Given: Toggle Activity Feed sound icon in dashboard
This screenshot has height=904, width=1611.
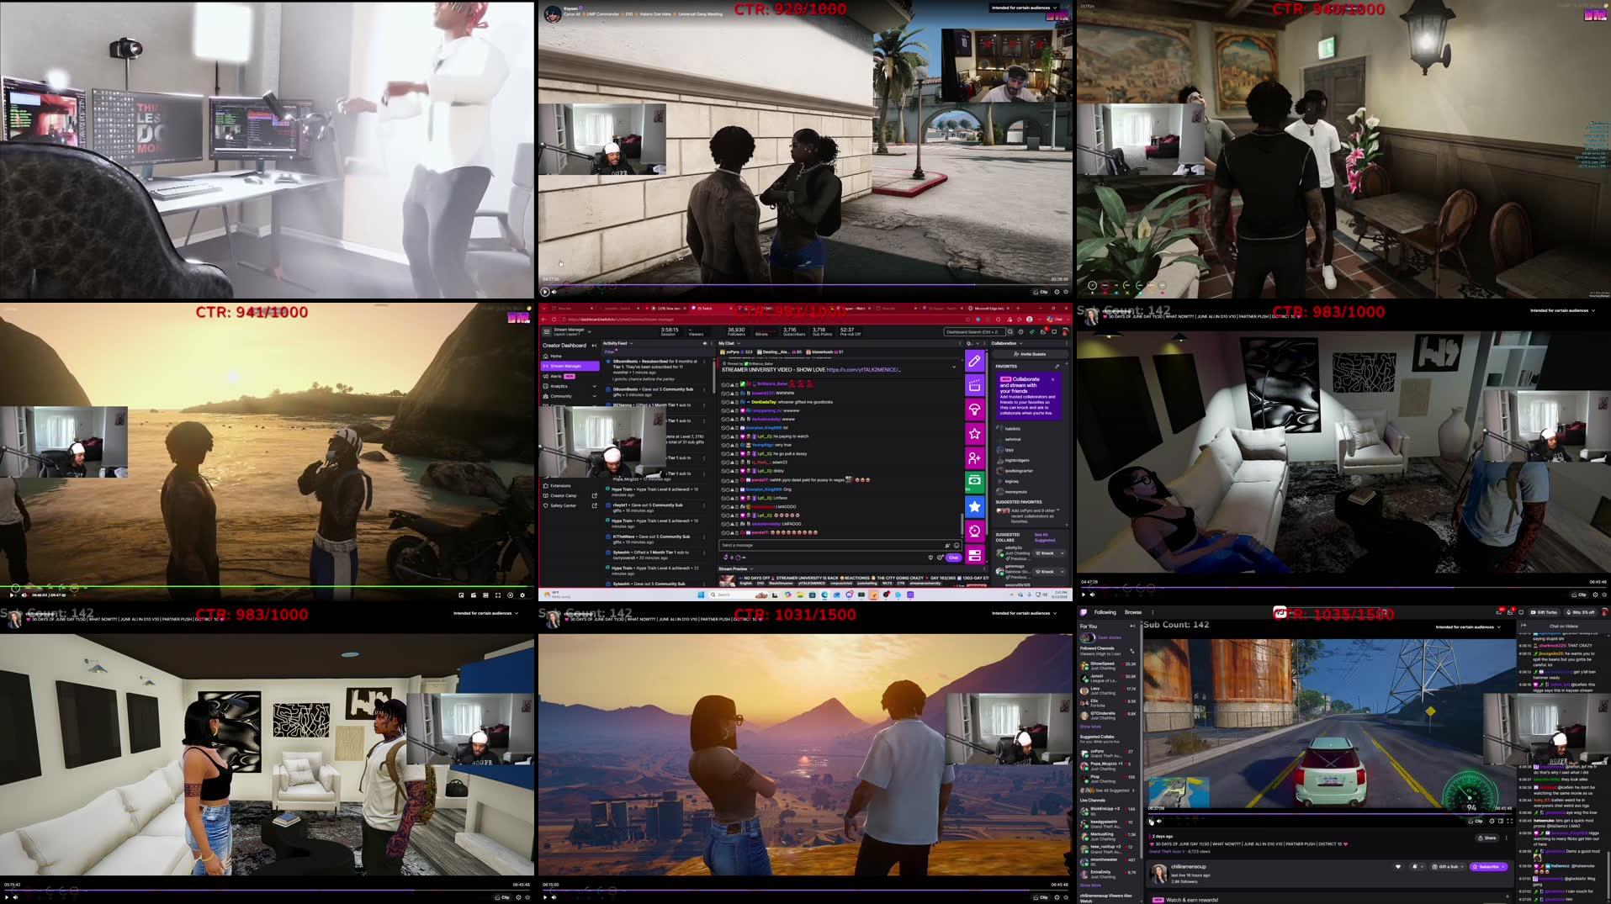Looking at the screenshot, I should coord(705,343).
